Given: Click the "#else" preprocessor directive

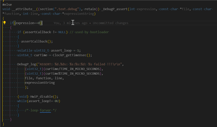Looking at the screenshot, I should click(x=7, y=4).
